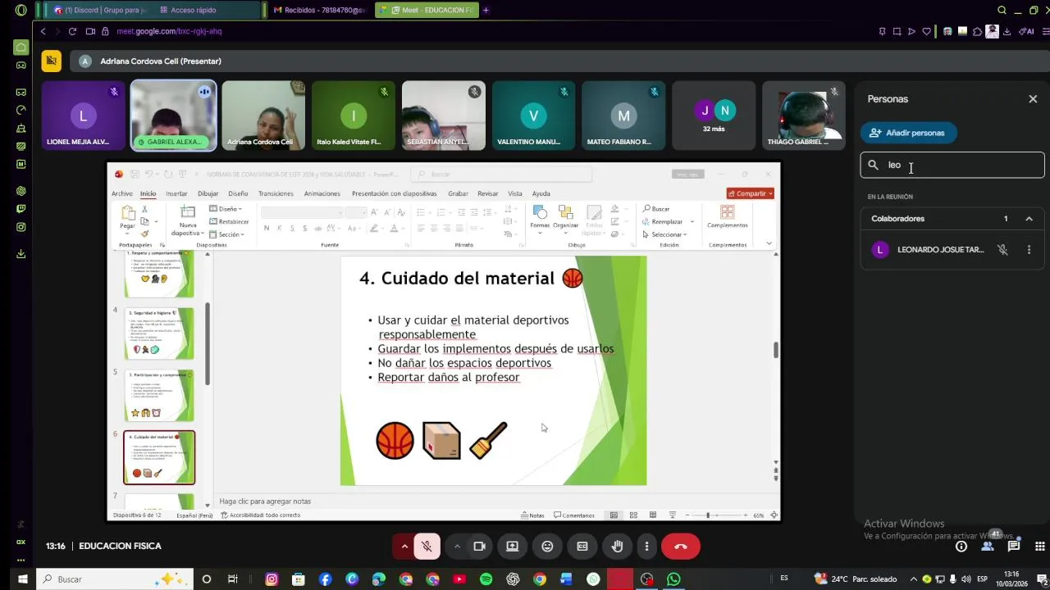The image size is (1050, 590).
Task: Show meeting details info icon
Action: coord(961,547)
